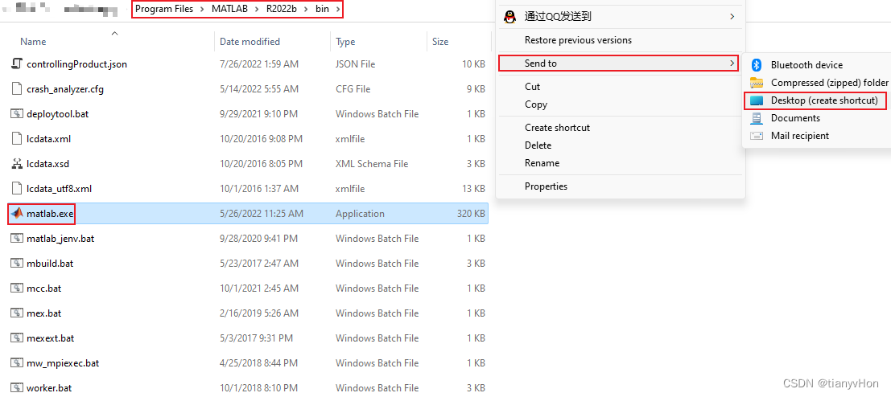This screenshot has height=397, width=891.
Task: Select Desktop (create shortcut) option
Action: pos(815,100)
